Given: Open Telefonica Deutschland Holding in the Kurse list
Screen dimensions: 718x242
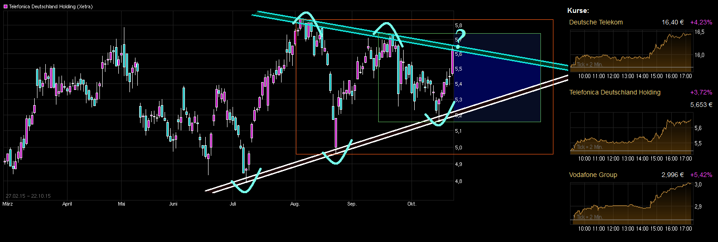Looking at the screenshot, I should (x=614, y=92).
